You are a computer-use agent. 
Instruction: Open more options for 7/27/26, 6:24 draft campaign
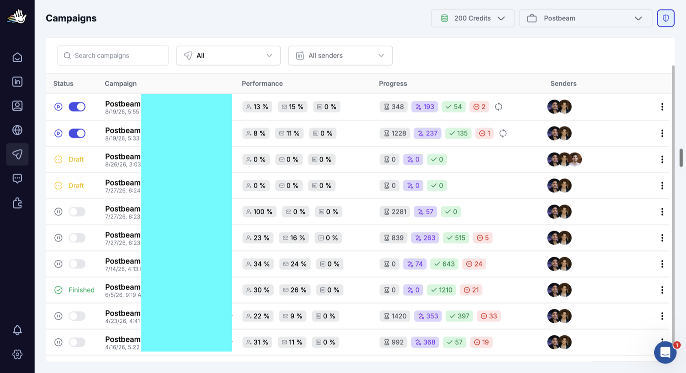coord(662,186)
